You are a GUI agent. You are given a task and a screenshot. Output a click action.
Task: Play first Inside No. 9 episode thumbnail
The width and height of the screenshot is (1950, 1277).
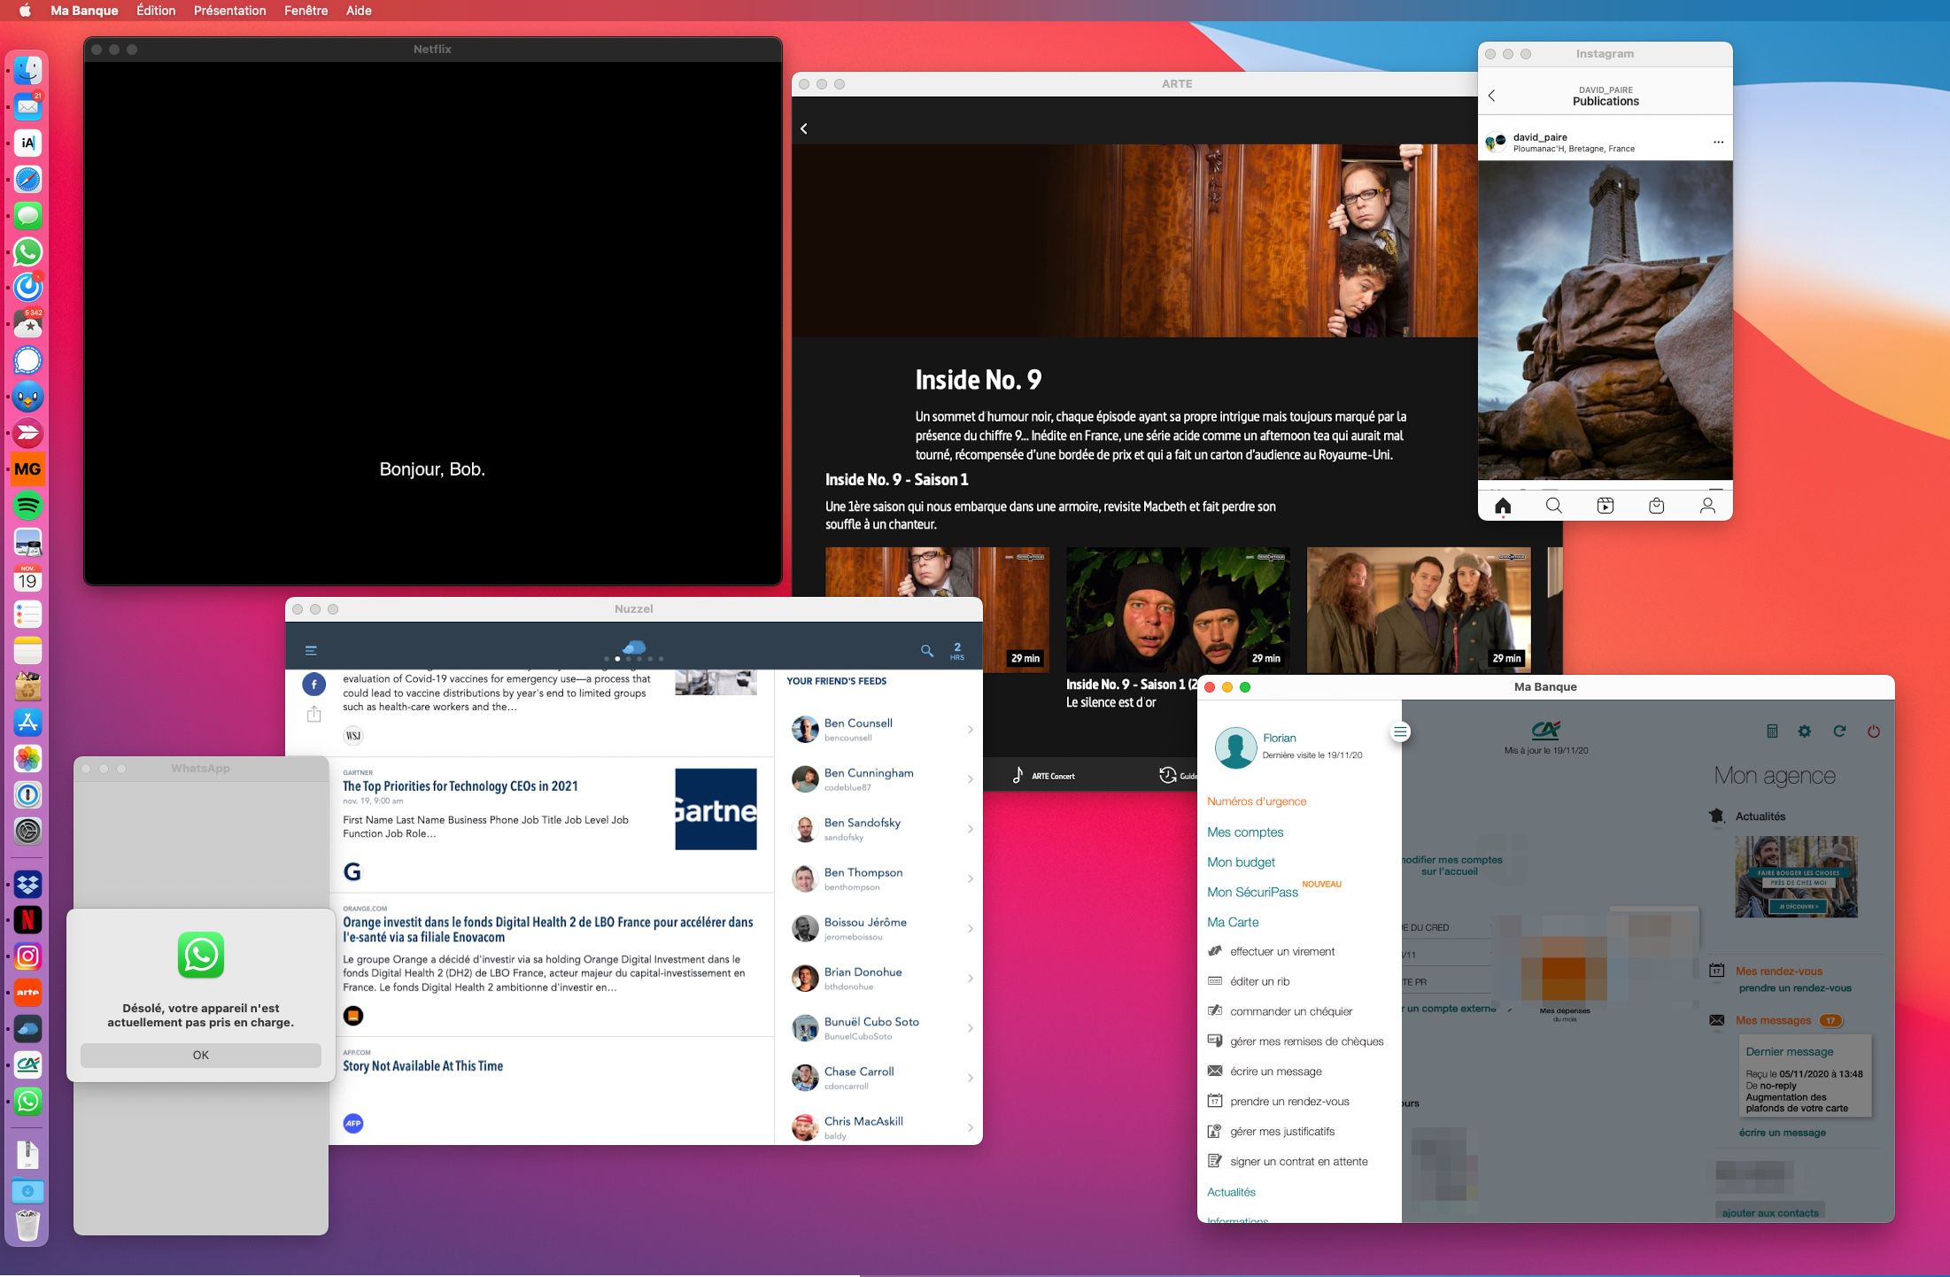point(937,610)
